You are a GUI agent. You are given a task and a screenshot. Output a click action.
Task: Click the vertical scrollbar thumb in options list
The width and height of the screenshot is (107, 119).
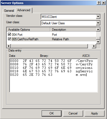[x=98, y=38]
